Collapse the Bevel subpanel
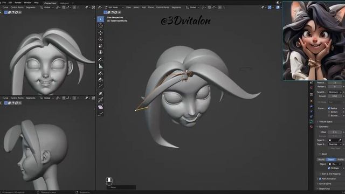 coord(324,154)
